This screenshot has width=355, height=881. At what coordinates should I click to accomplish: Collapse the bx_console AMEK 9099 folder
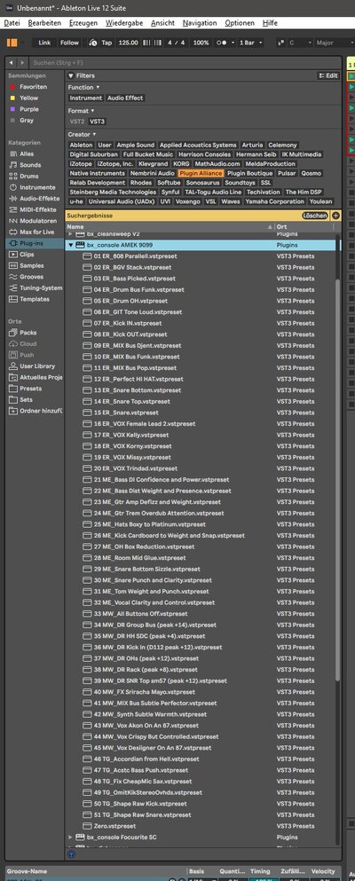(71, 246)
